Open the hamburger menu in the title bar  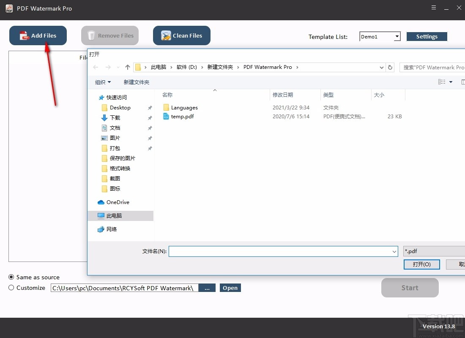[433, 7]
